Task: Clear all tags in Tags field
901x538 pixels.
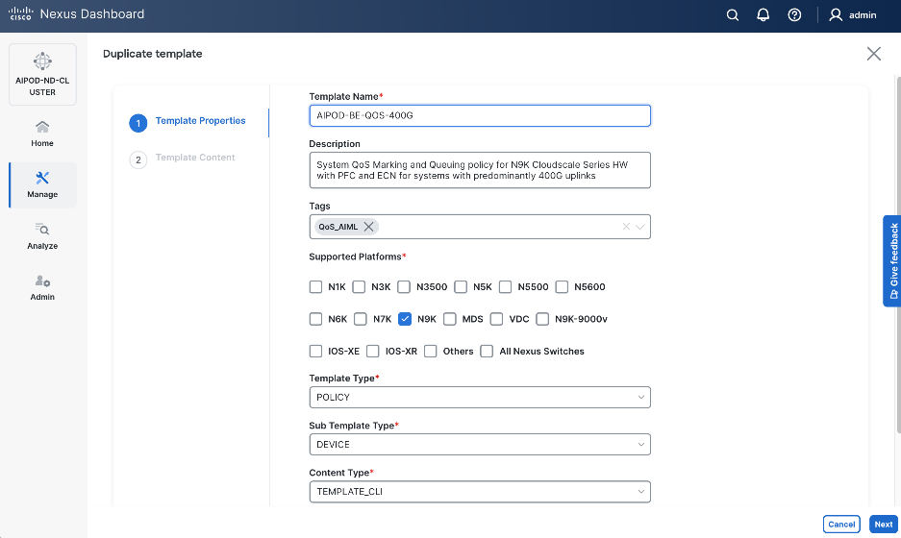Action: (626, 227)
